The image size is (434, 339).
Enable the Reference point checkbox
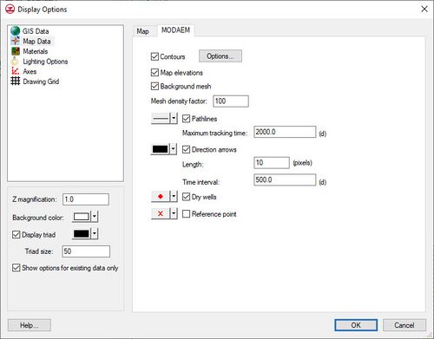pyautogui.click(x=186, y=214)
